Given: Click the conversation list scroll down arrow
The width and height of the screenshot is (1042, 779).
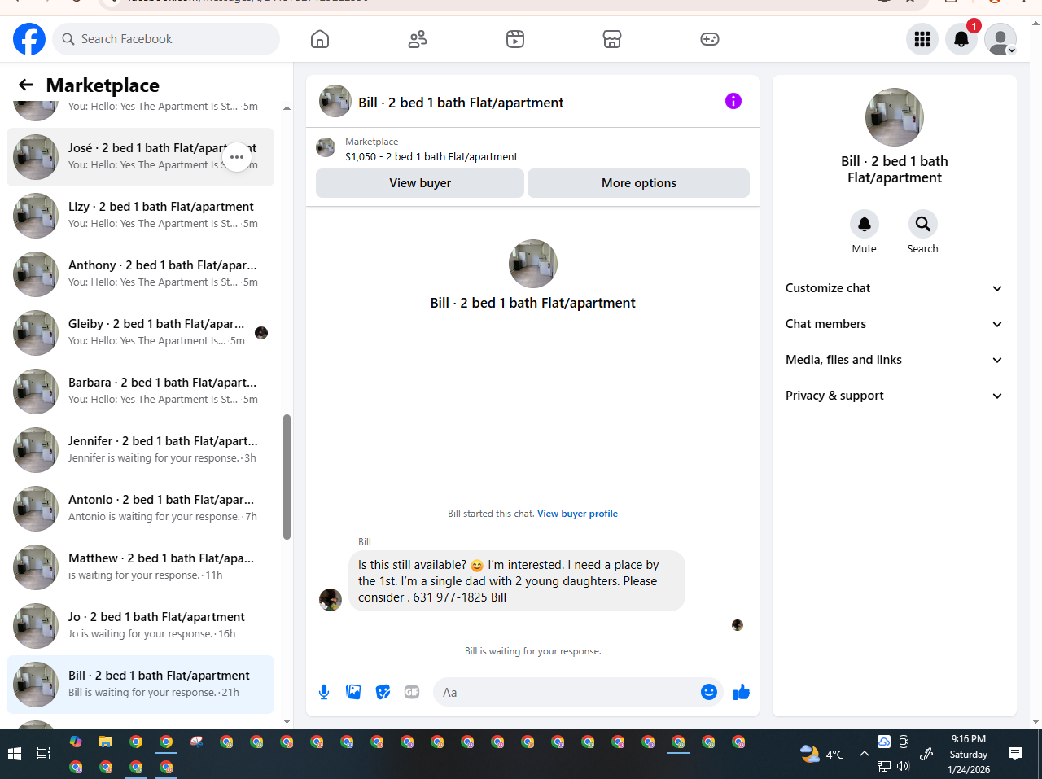Looking at the screenshot, I should pos(287,721).
